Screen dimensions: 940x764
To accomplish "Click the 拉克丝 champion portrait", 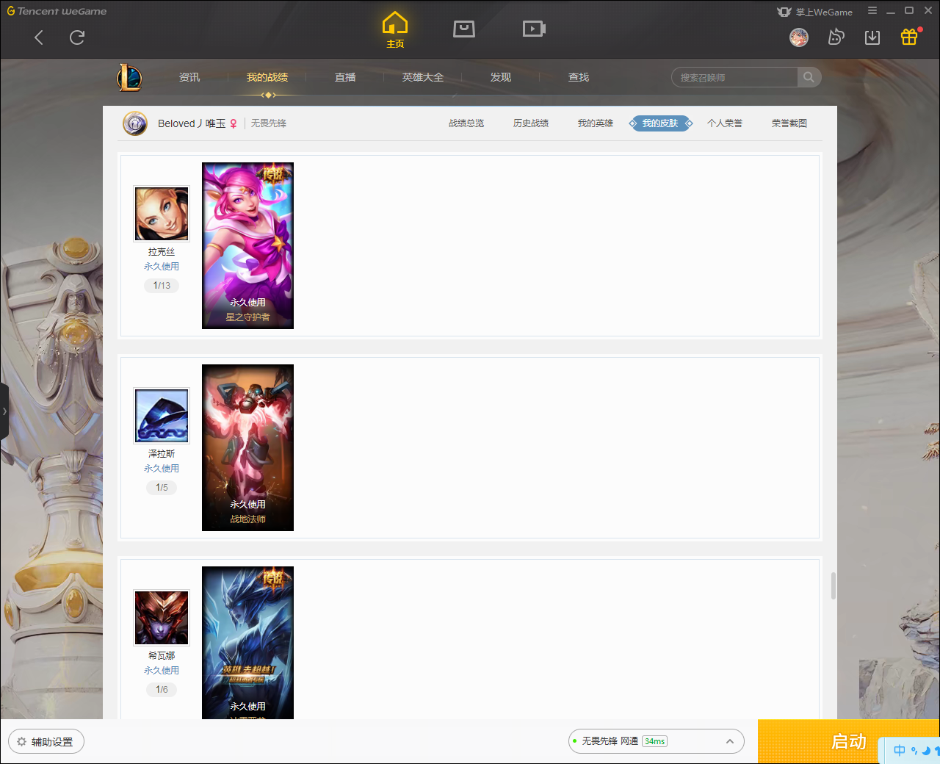I will click(162, 214).
